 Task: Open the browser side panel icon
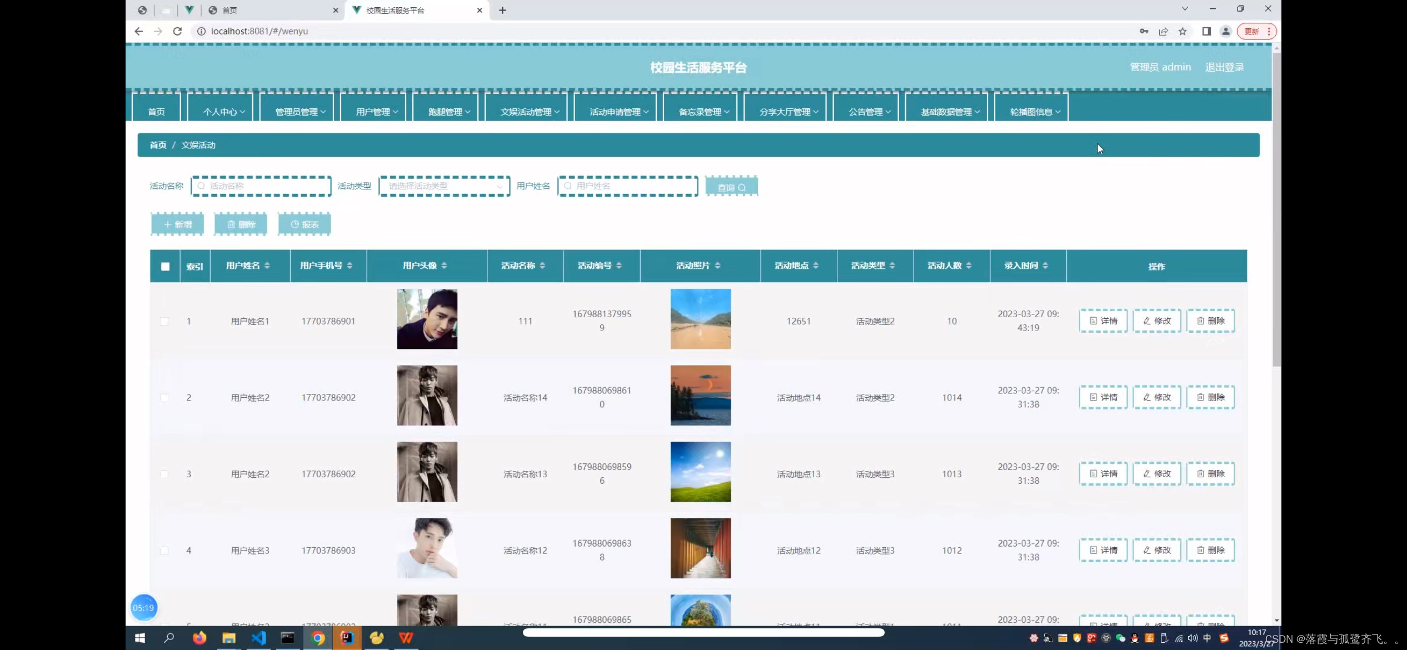[x=1206, y=31]
